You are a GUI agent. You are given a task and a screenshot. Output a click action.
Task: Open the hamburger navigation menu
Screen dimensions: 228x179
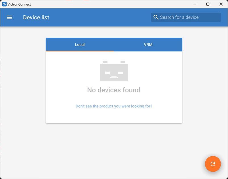click(x=9, y=17)
